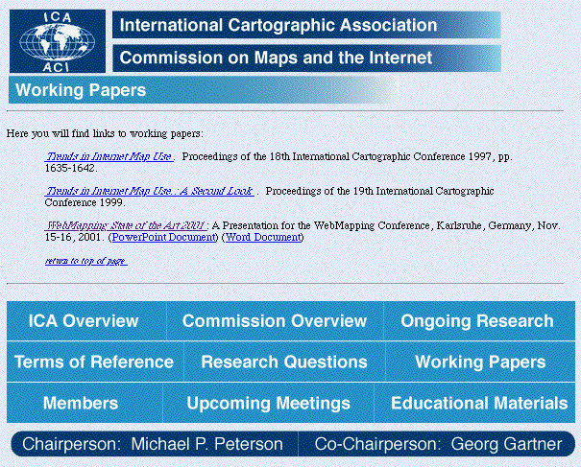Click the ICA ACI globe logo
Image resolution: width=581 pixels, height=467 pixels.
58,40
